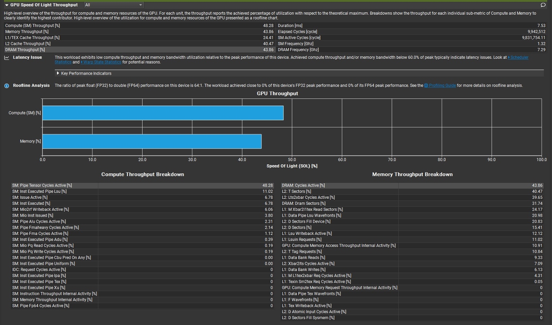Click the comment bubble icon top right
Viewport: 552px width, 325px height.
[543, 4]
